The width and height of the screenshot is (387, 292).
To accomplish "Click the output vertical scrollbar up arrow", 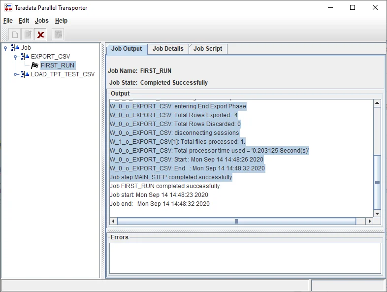I will (377, 103).
